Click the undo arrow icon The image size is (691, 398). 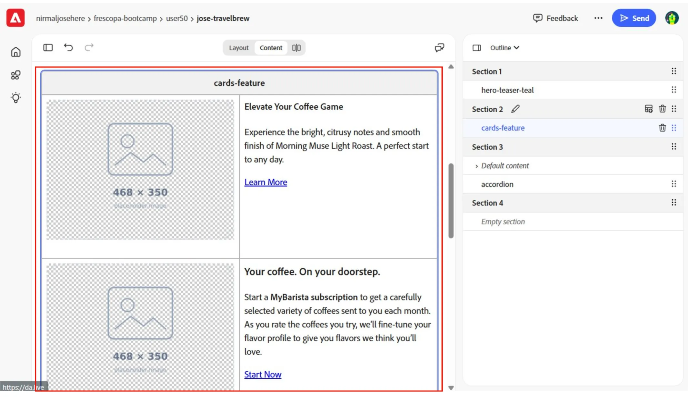point(68,47)
